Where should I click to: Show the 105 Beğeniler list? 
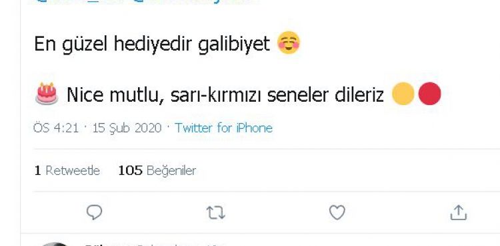(157, 171)
